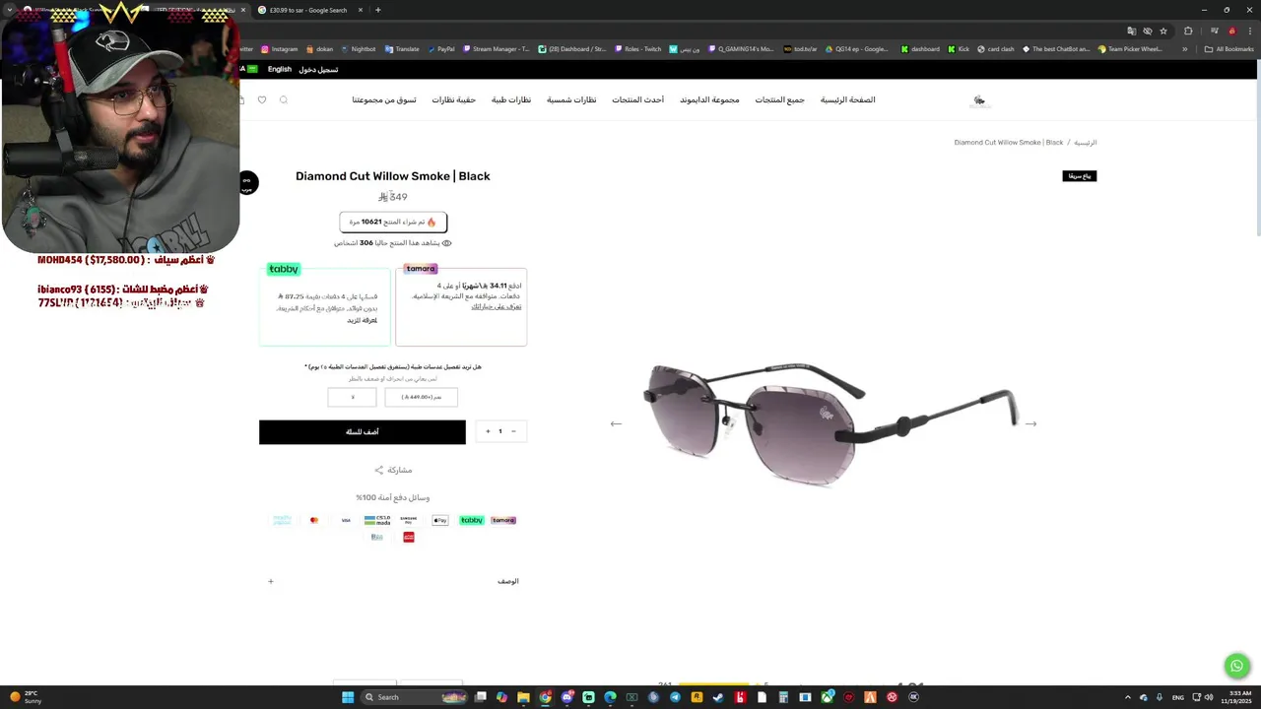The width and height of the screenshot is (1261, 709).
Task: Click the Apple Pay payment badge
Action: point(440,520)
